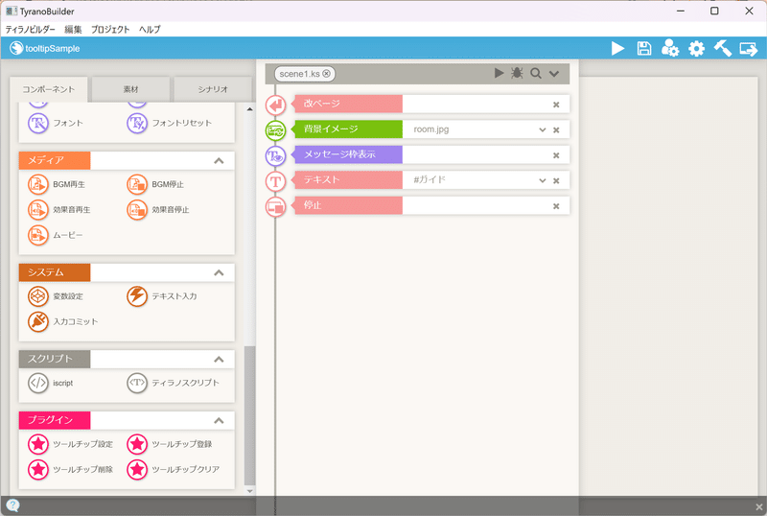The image size is (767, 516).
Task: Start debug with the bug icon
Action: pyautogui.click(x=517, y=74)
